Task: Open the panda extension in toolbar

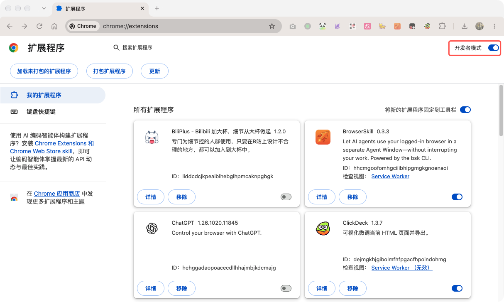Action: click(323, 26)
